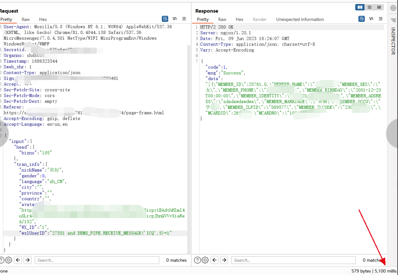Screen dimensions: 398x275
Task: Click the Timestamp: 1686323344 header line
Action: click(30, 61)
